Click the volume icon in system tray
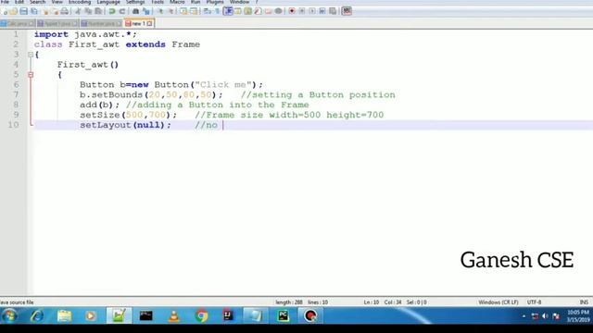This screenshot has height=333, width=593. (545, 316)
